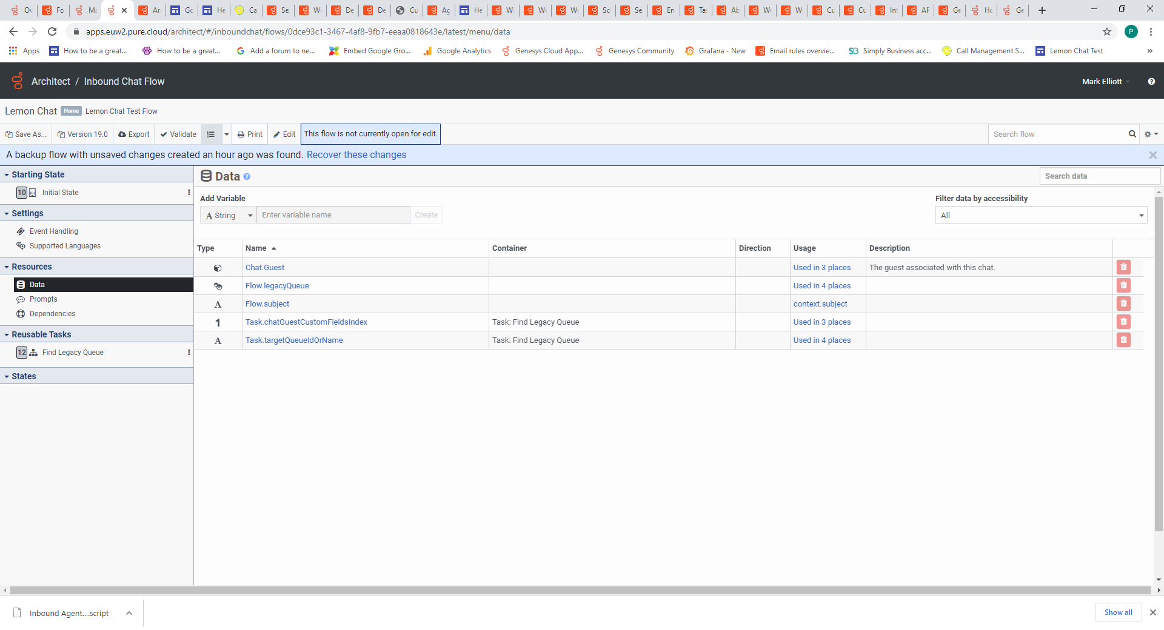Click the trash icon for Flow.subject row
This screenshot has height=630, width=1164.
1123,303
